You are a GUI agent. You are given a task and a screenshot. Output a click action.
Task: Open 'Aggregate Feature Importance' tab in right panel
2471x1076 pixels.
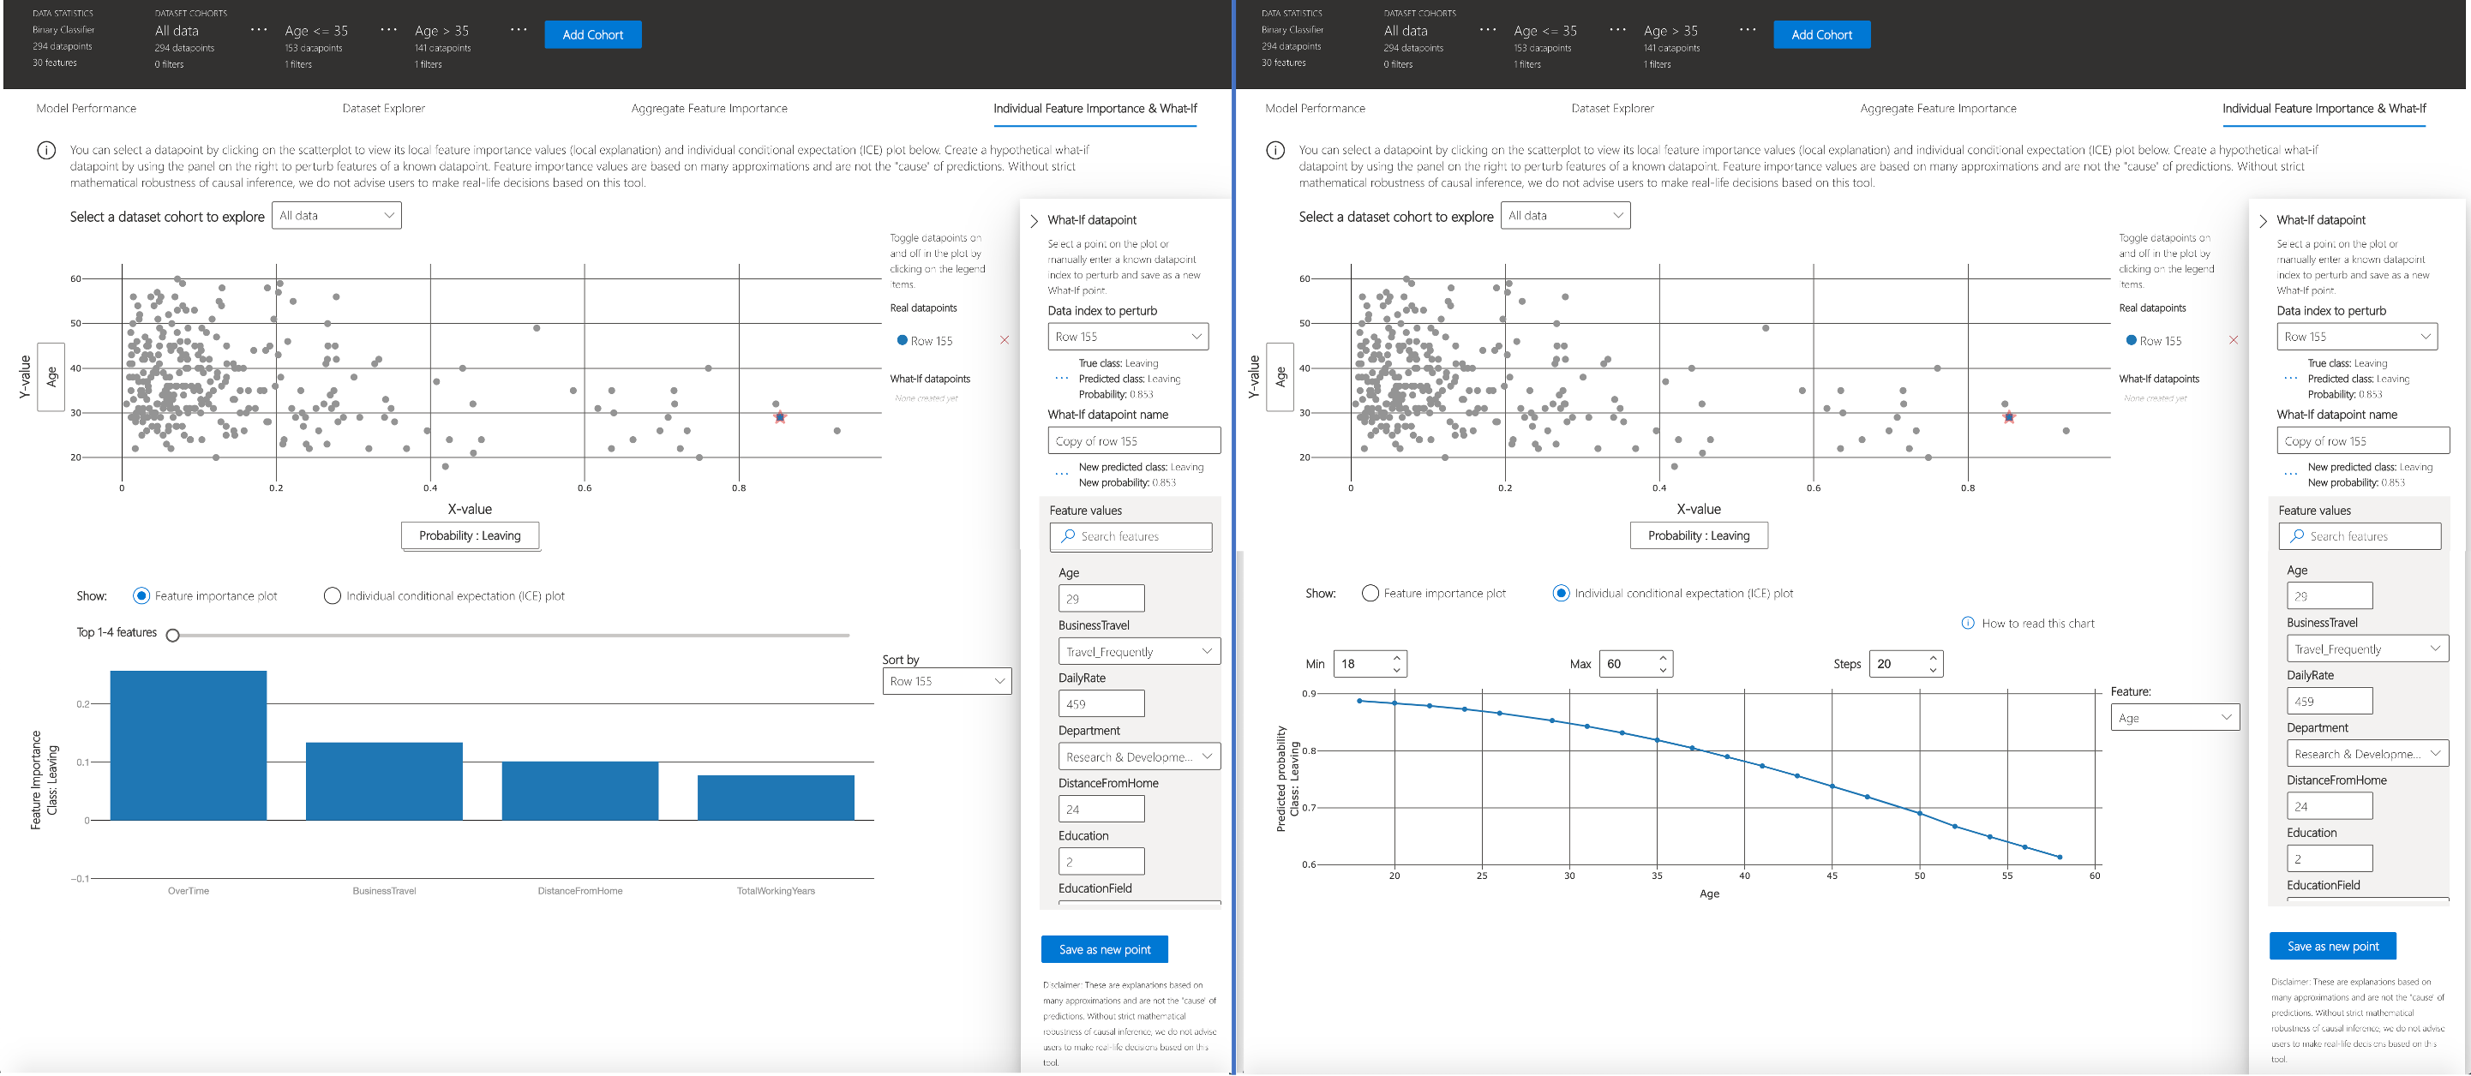pos(1938,108)
